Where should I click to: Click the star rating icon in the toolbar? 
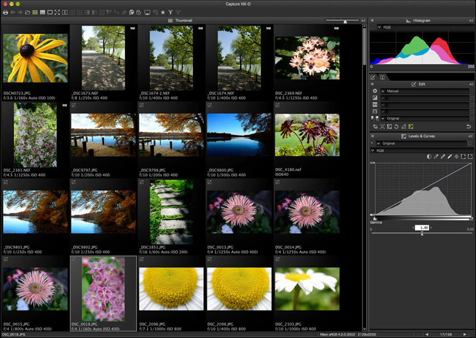click(x=163, y=12)
